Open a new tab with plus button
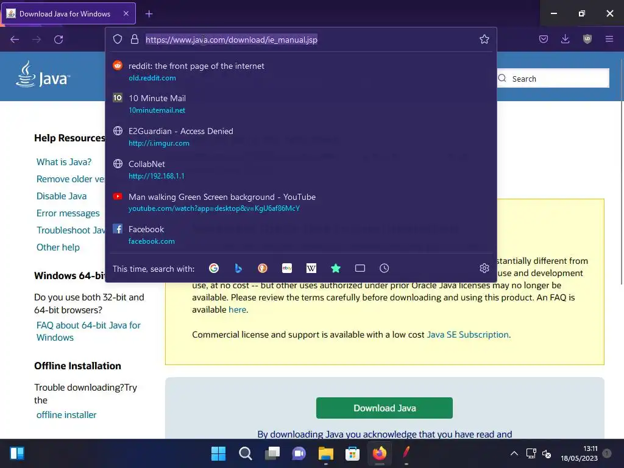The height and width of the screenshot is (468, 624). [149, 14]
